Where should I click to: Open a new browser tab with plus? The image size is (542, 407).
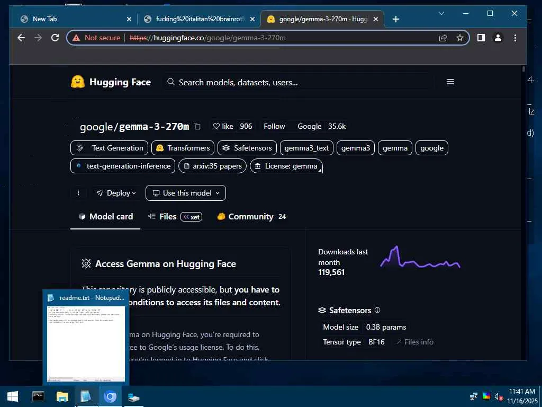pyautogui.click(x=396, y=19)
